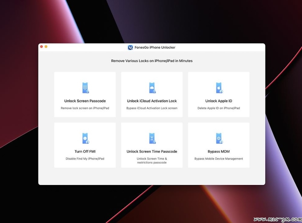The width and height of the screenshot is (302, 223).
Task: Click the Unlock Apple ID phone icon
Action: [x=219, y=88]
